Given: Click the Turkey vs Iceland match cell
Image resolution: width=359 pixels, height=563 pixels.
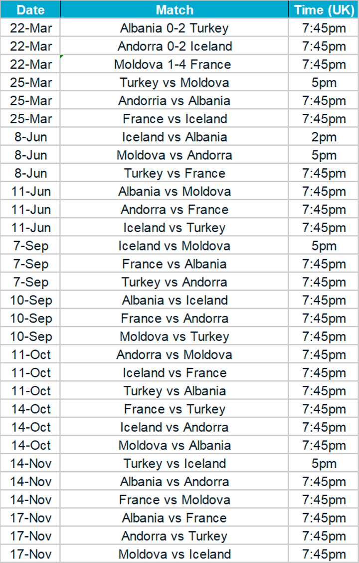Looking at the screenshot, I should tap(174, 464).
